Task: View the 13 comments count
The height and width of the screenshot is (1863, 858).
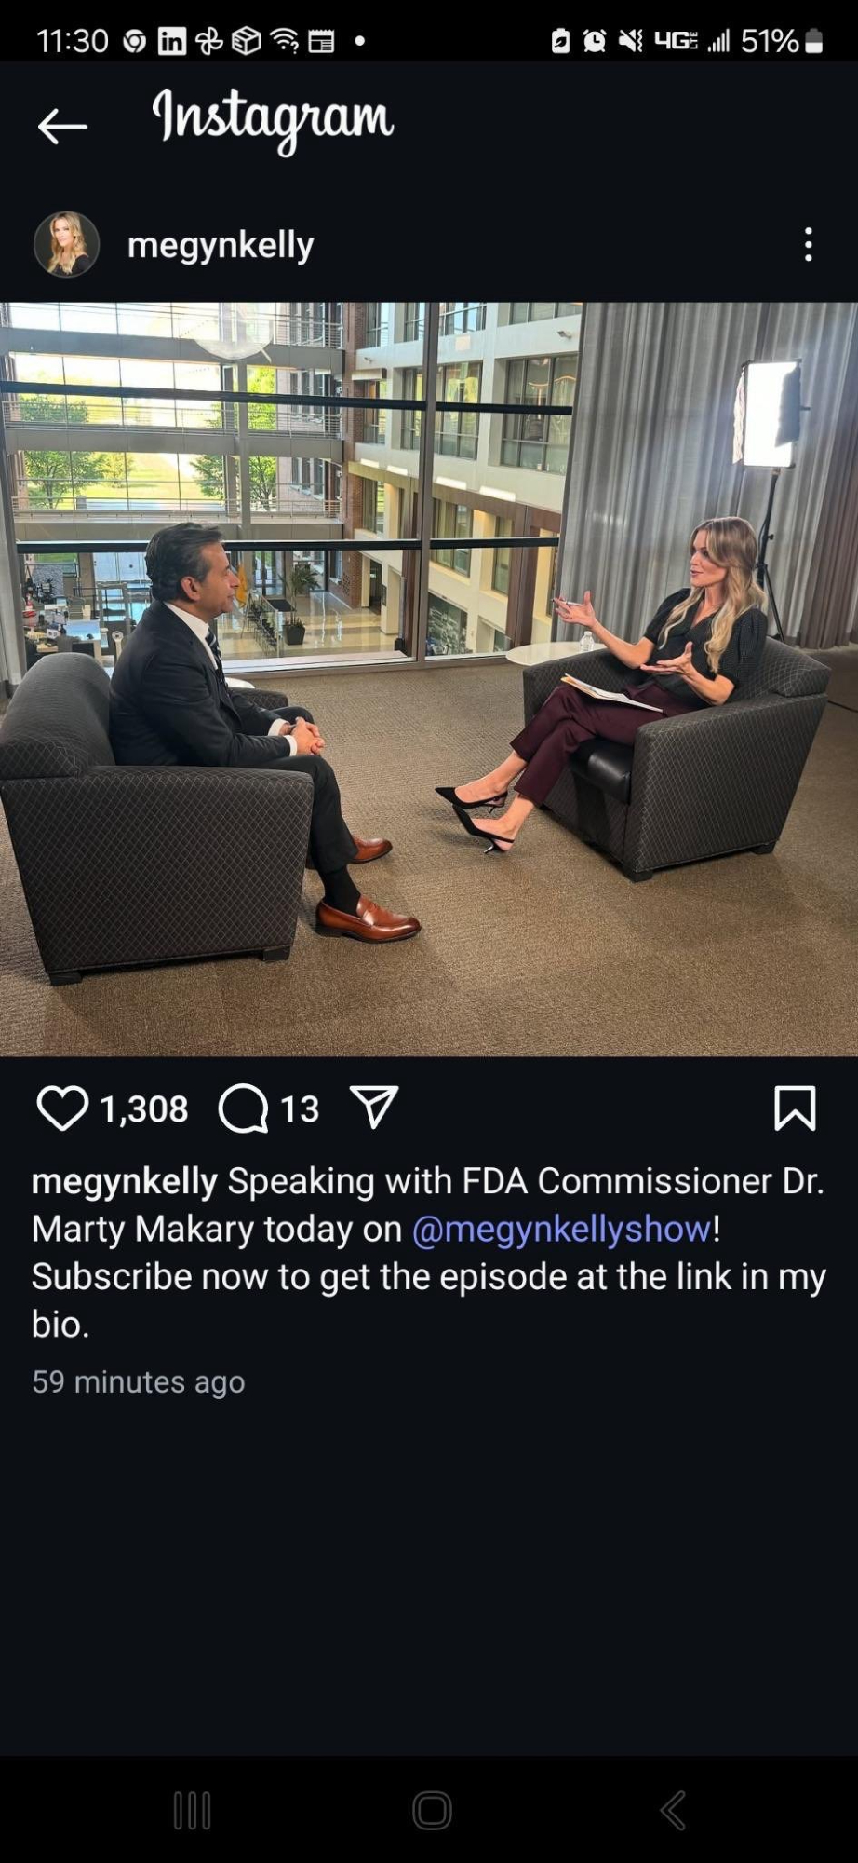Action: tap(300, 1109)
